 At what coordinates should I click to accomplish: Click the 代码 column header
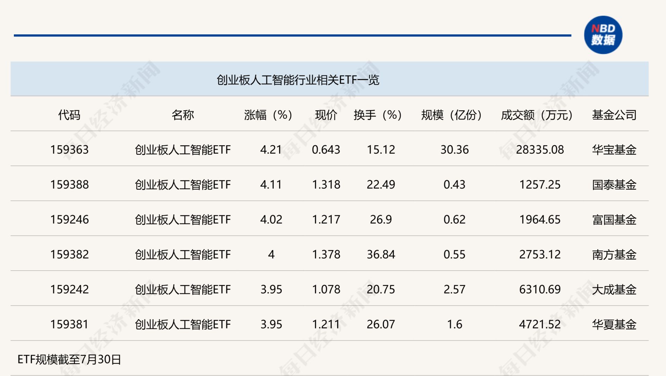pyautogui.click(x=69, y=115)
